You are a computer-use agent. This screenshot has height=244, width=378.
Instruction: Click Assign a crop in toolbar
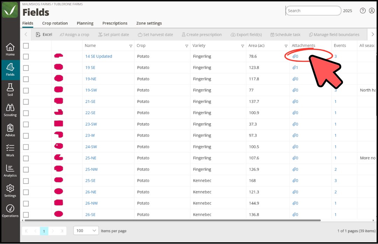point(75,35)
